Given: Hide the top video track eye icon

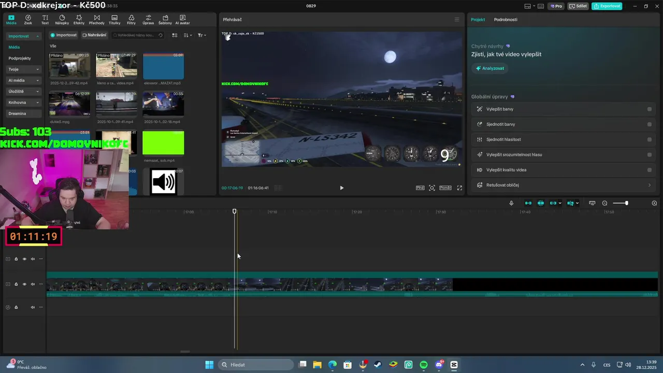Looking at the screenshot, I should pyautogui.click(x=24, y=259).
